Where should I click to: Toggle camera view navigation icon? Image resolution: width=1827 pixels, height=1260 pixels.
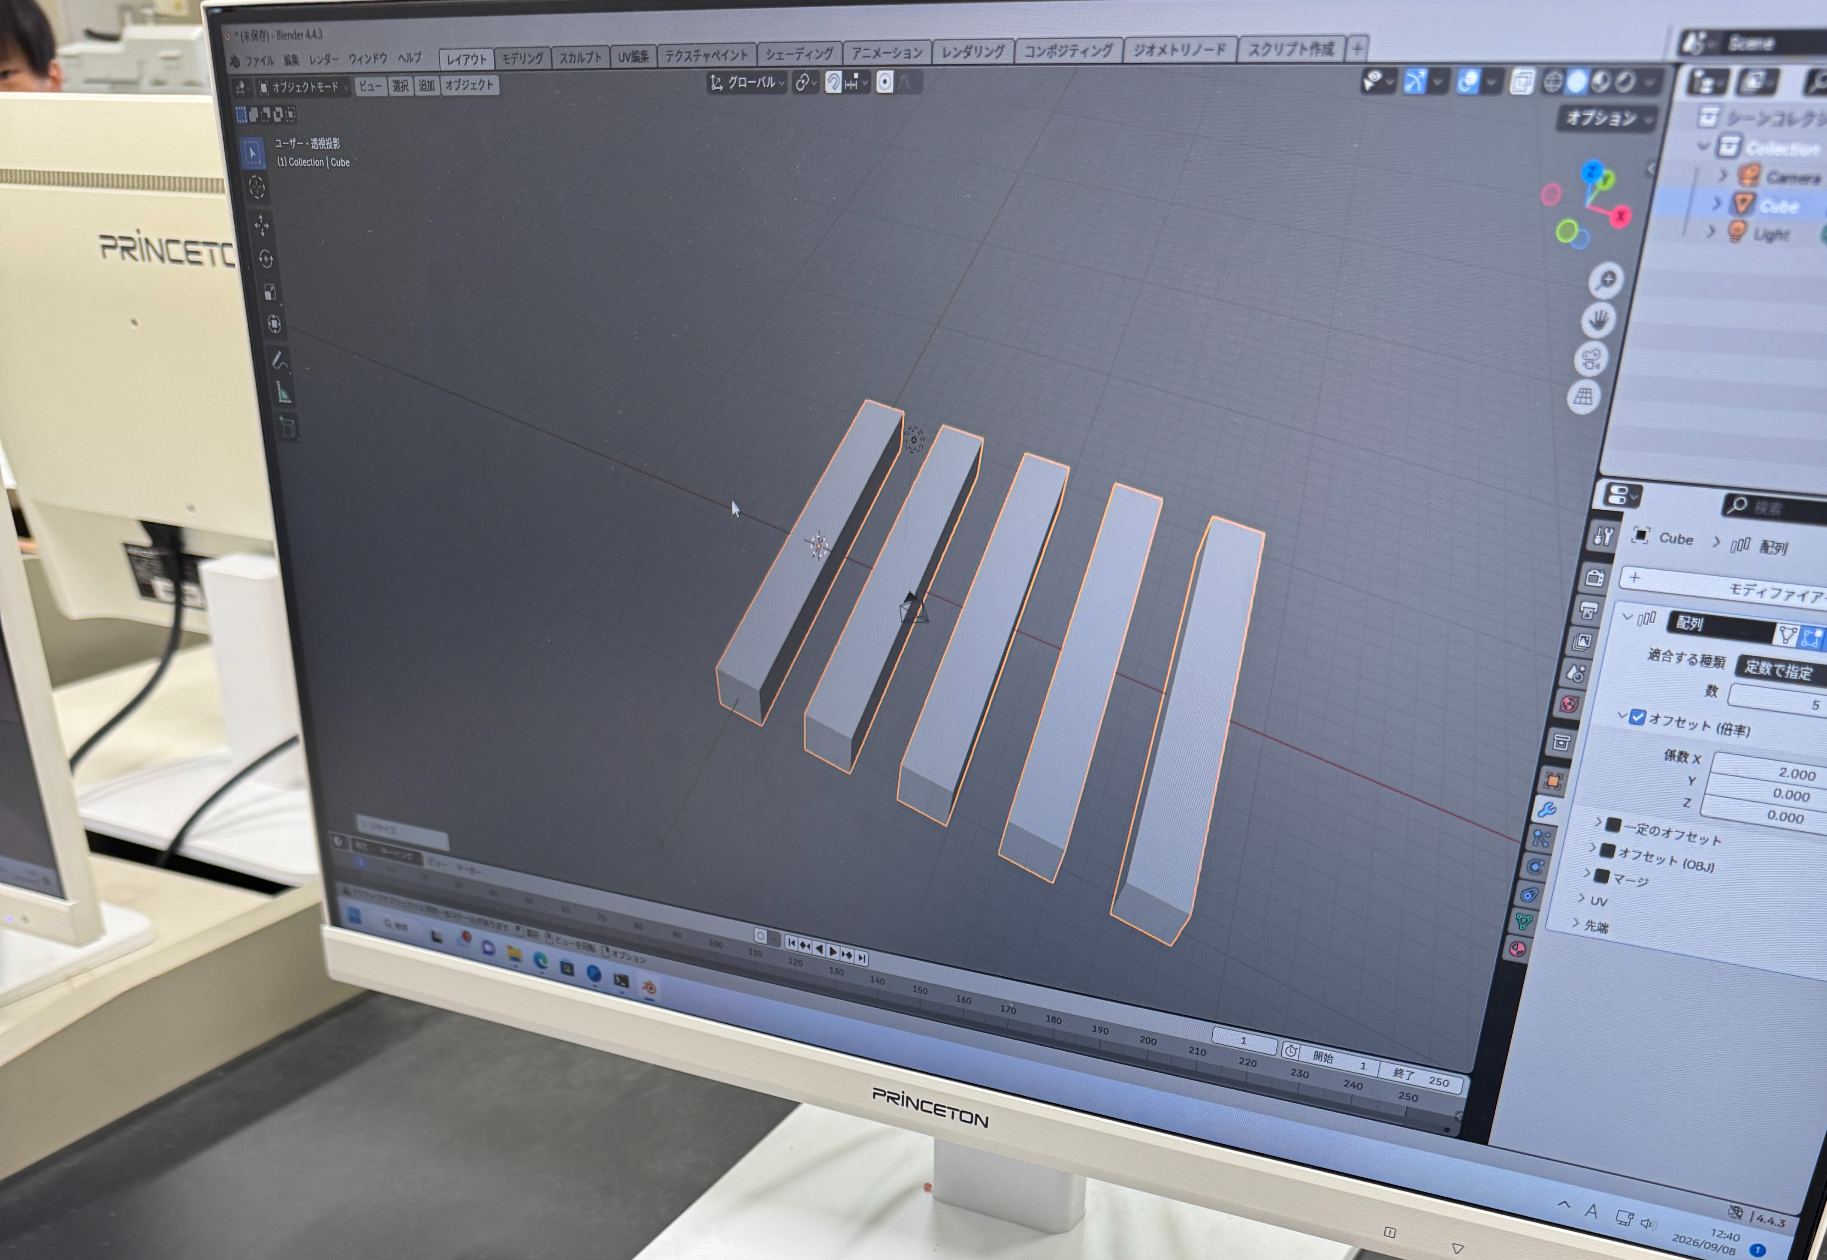[1591, 359]
